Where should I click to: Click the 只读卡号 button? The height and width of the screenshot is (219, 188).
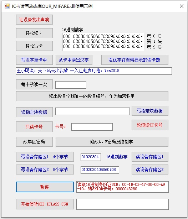tap(34, 127)
